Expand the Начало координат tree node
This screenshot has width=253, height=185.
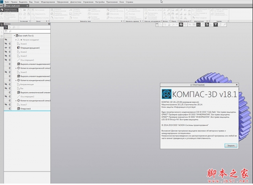[x=16, y=40]
